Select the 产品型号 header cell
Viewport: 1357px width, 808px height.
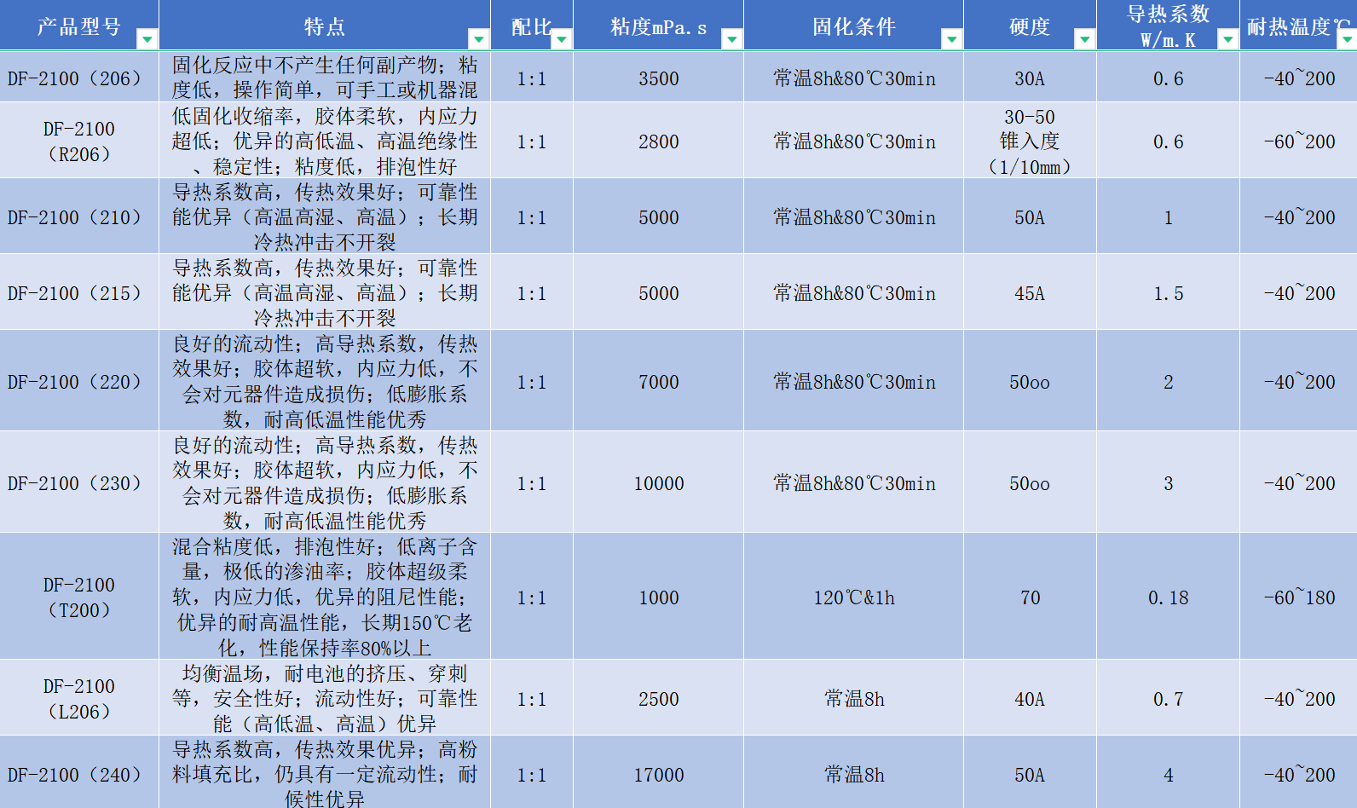pyautogui.click(x=79, y=26)
